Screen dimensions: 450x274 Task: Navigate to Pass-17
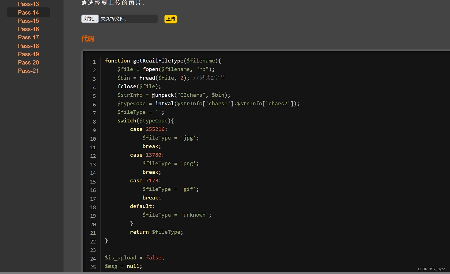[x=28, y=37]
